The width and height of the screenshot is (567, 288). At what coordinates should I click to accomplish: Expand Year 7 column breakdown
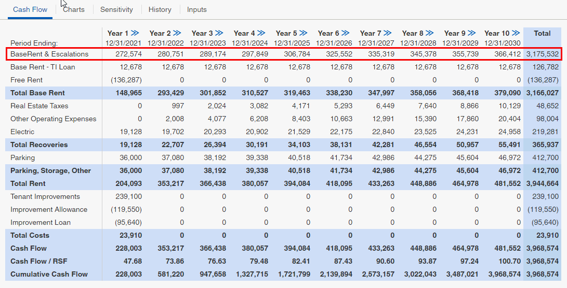coord(388,33)
